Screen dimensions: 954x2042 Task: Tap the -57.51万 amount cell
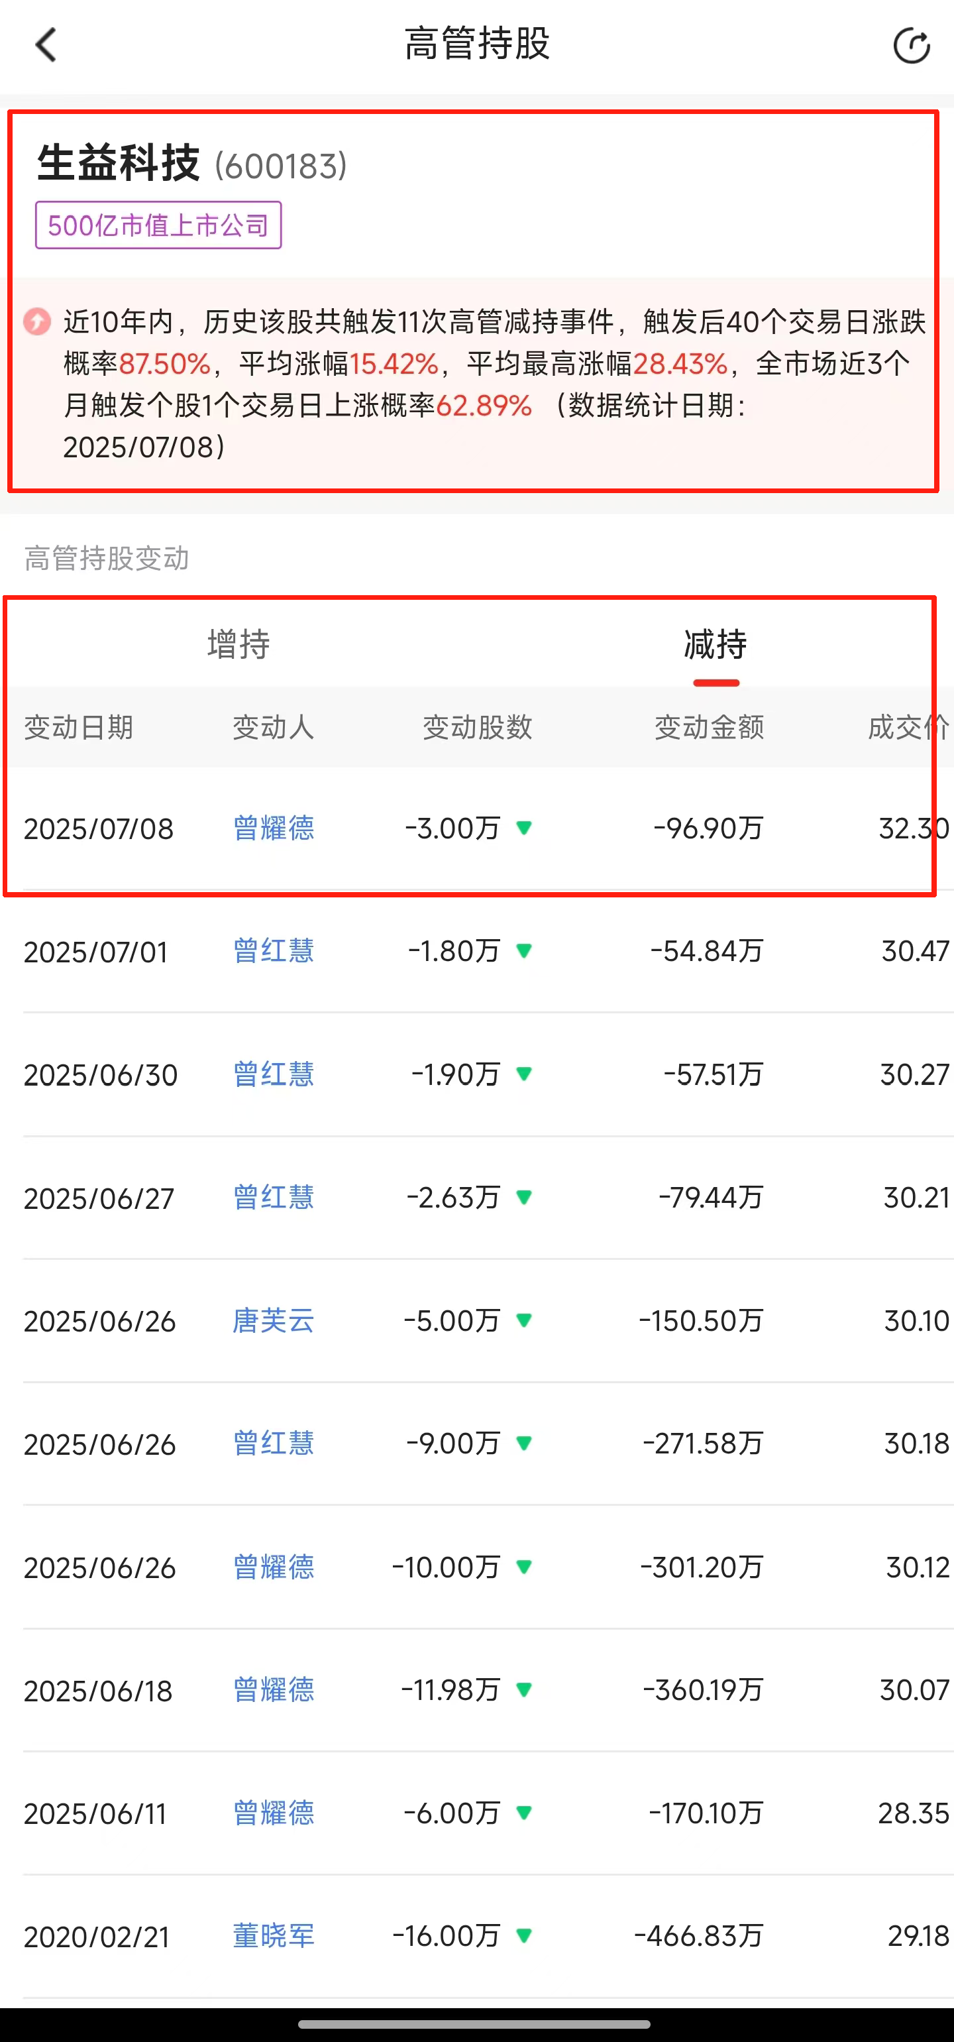714,1074
